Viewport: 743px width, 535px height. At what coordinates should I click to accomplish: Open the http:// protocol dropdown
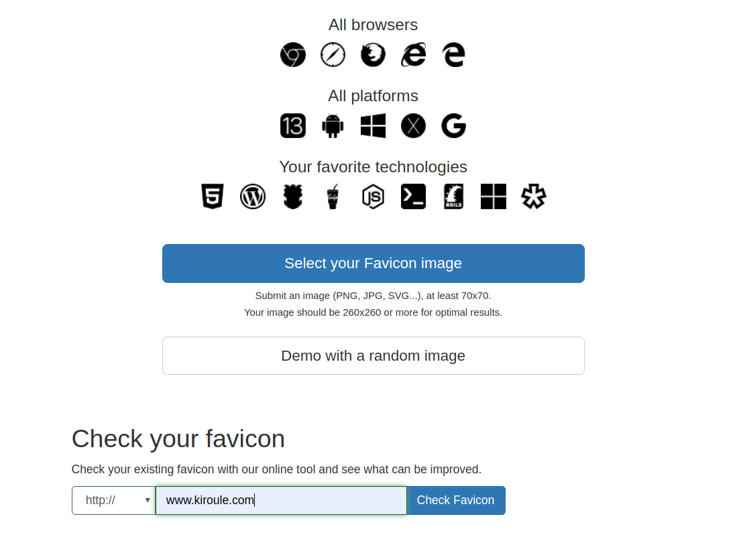pyautogui.click(x=114, y=500)
